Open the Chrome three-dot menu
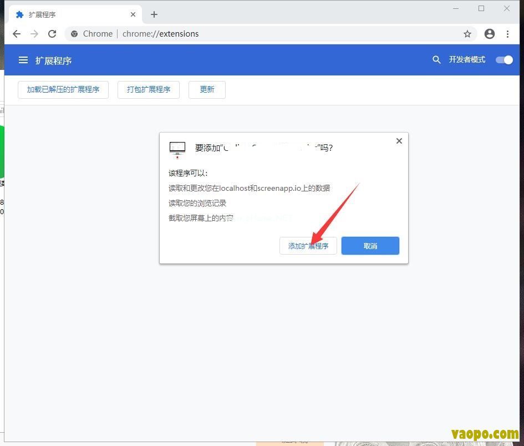This screenshot has height=446, width=524. pos(508,34)
